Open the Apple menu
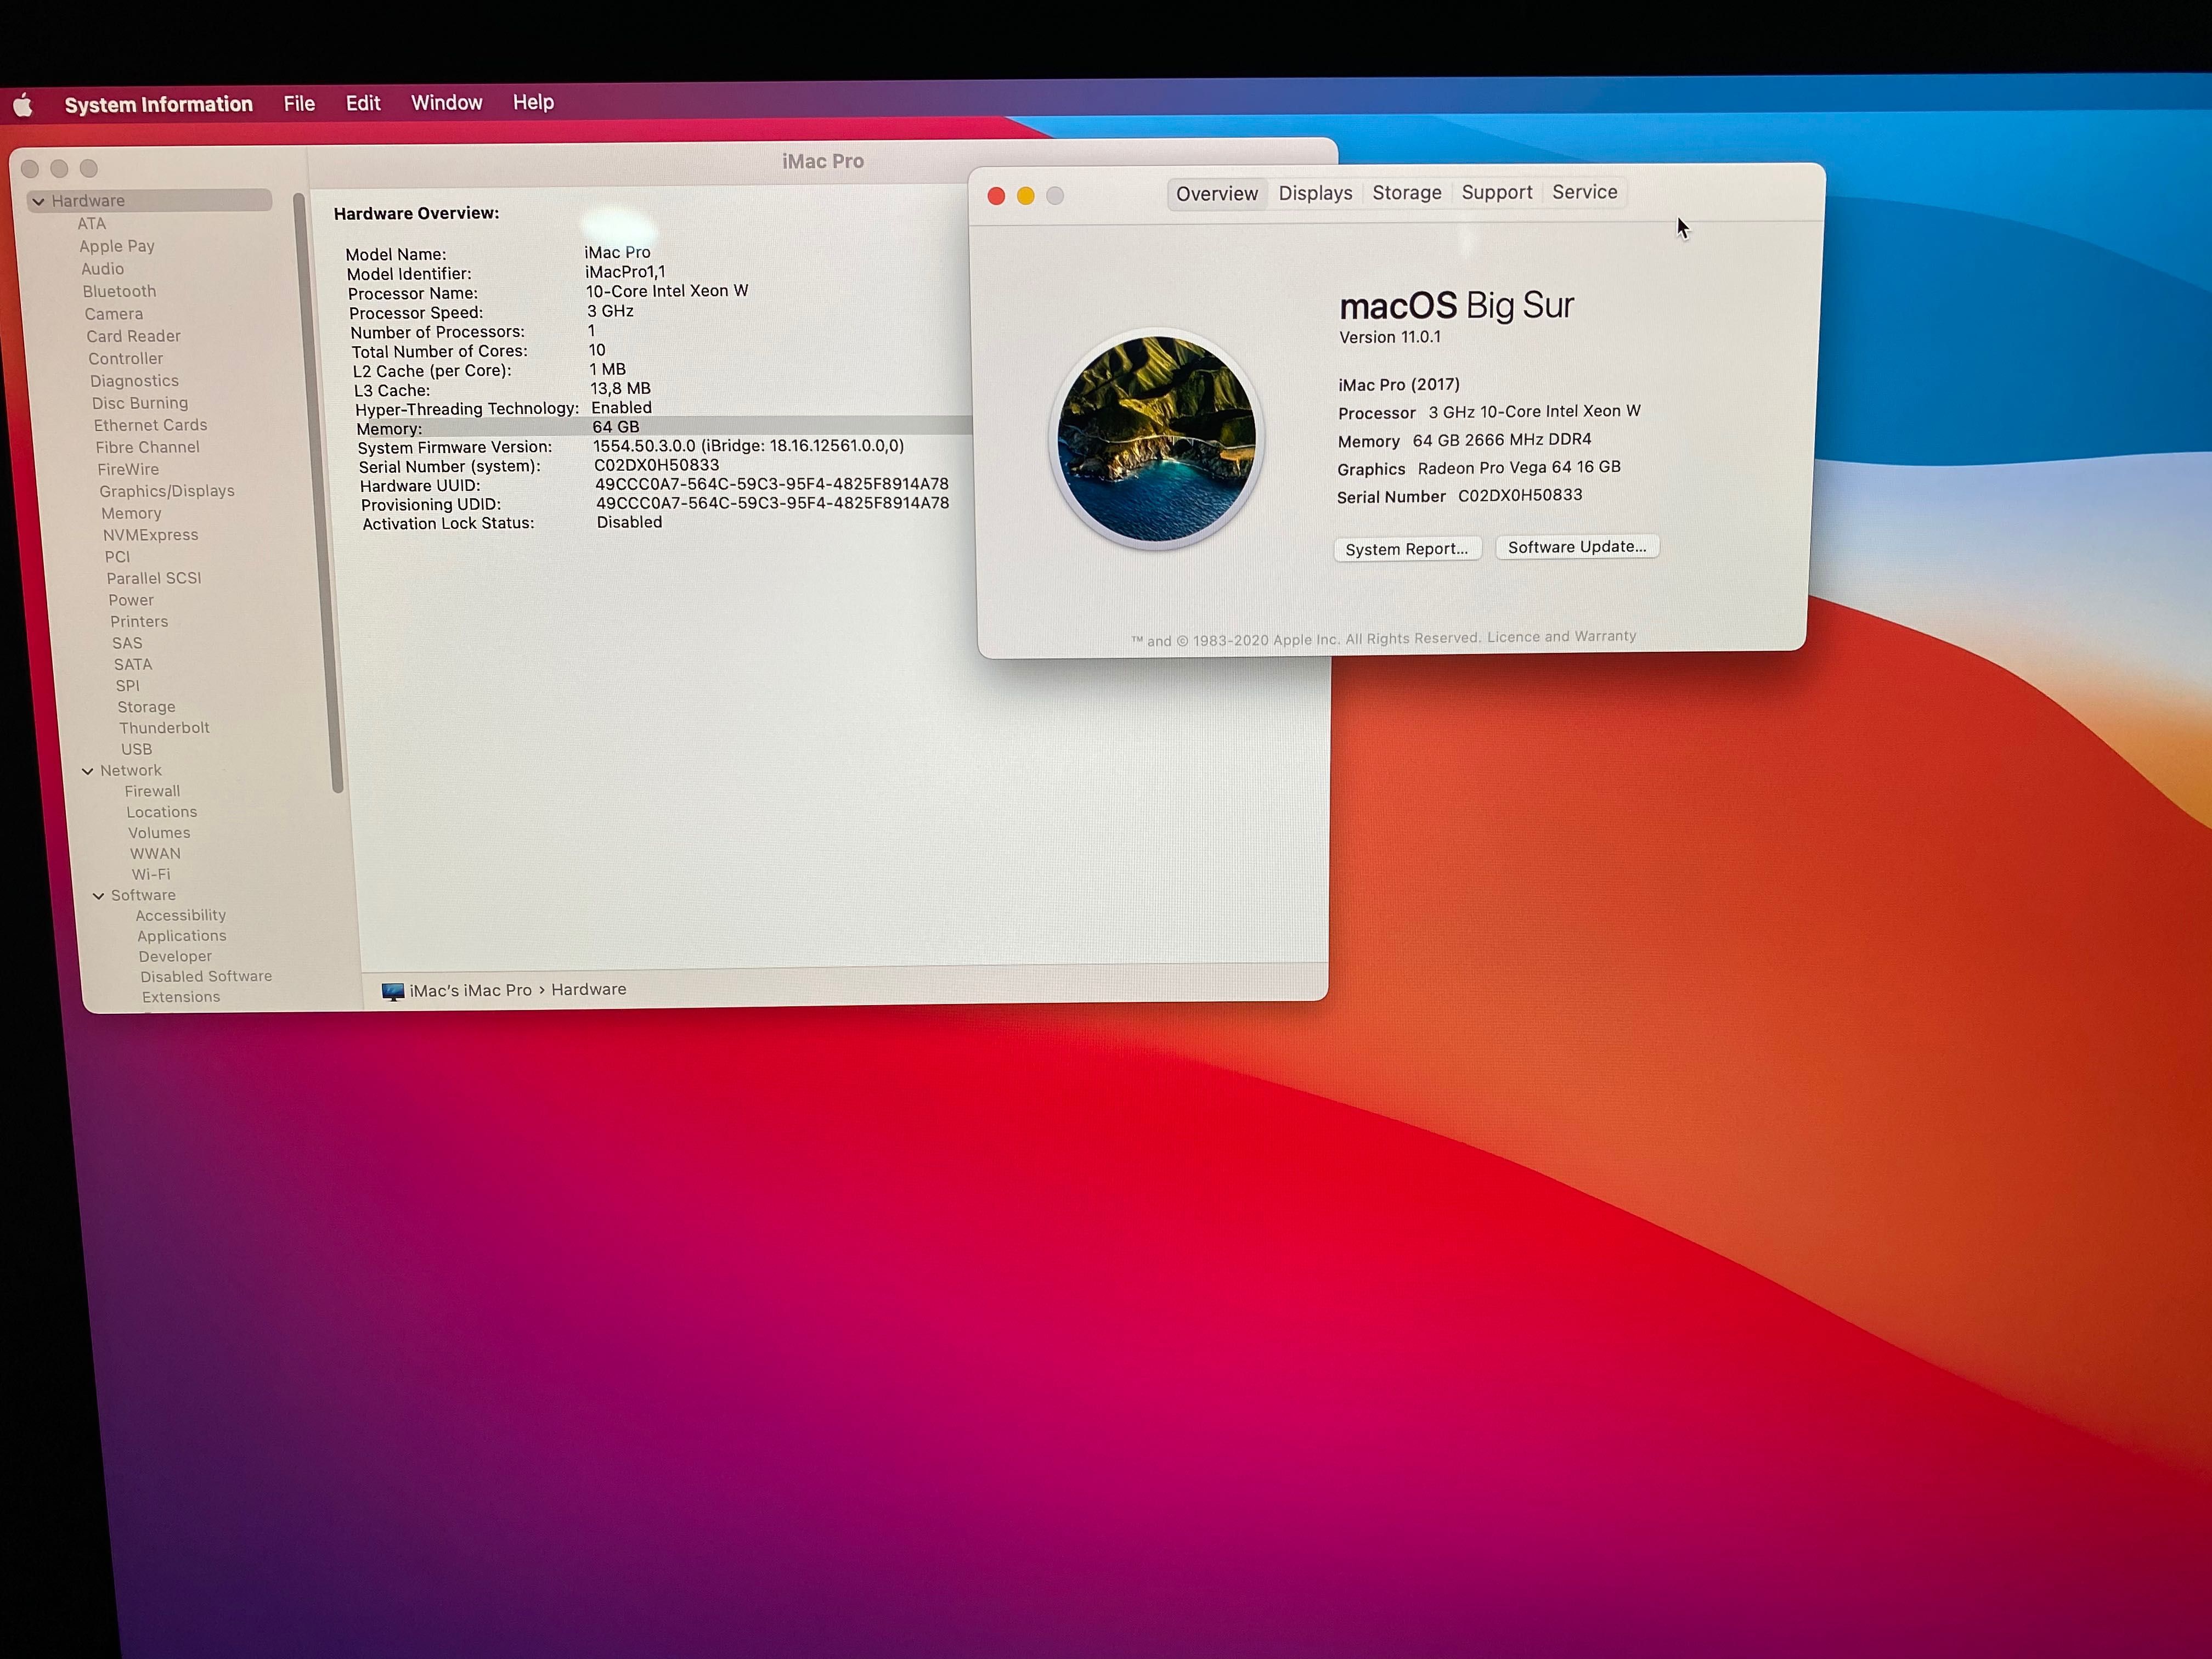Screen dimensions: 2212x1659 23,105
